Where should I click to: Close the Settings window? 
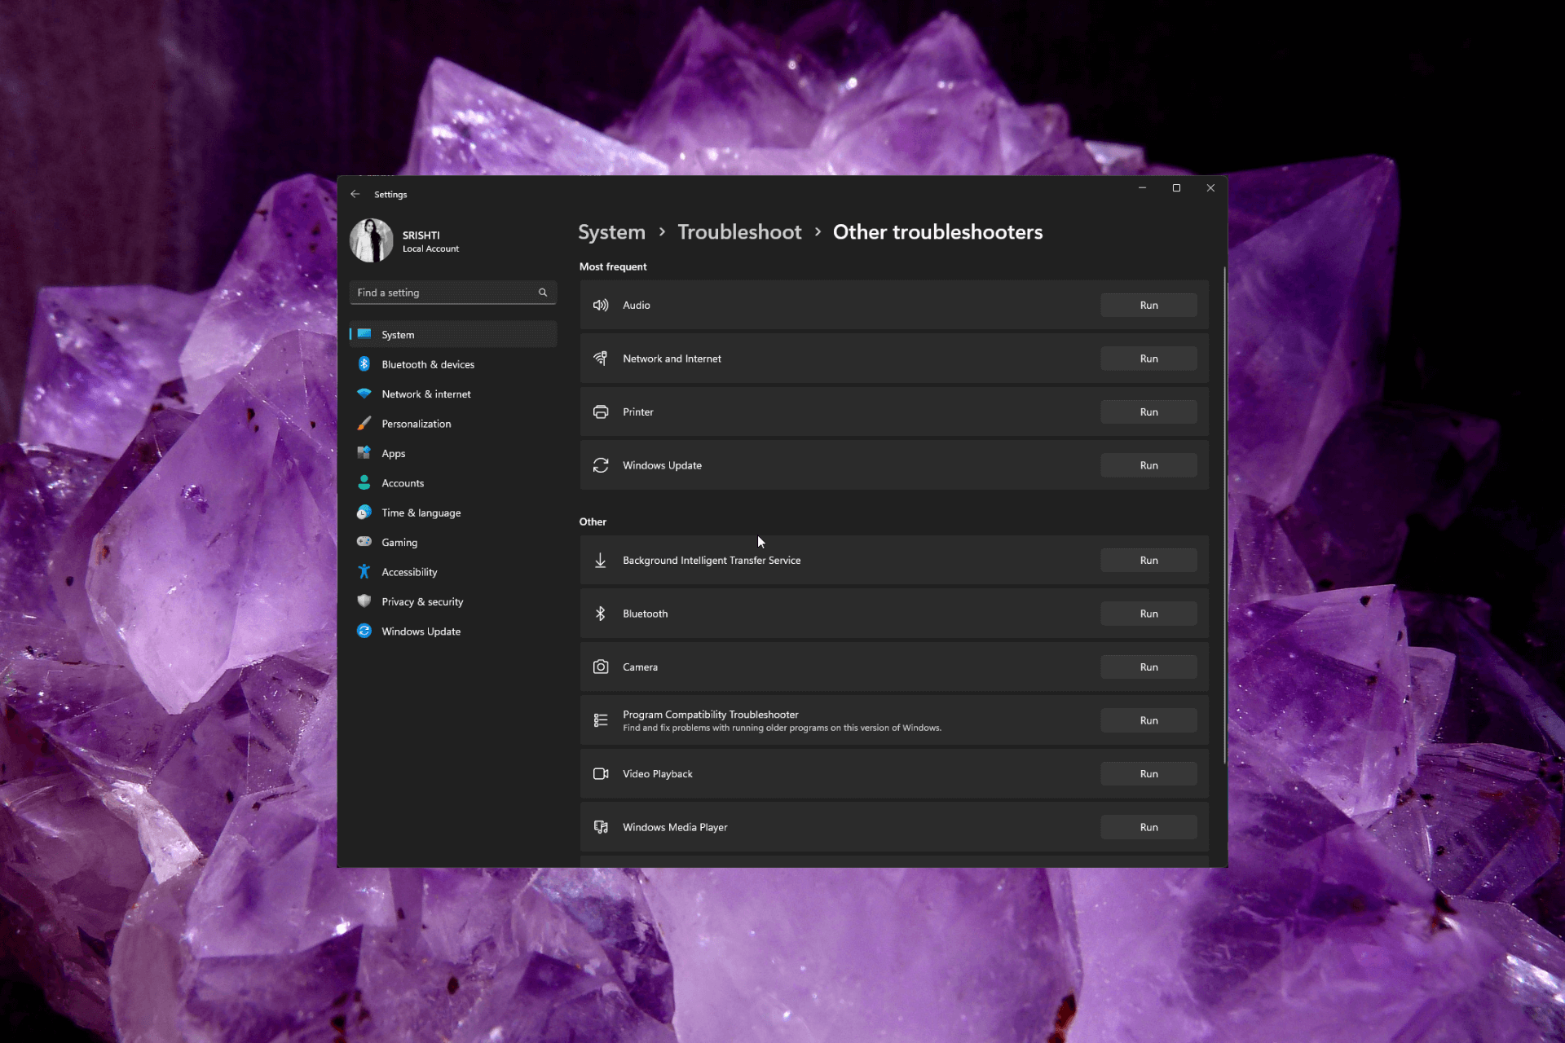click(1210, 188)
